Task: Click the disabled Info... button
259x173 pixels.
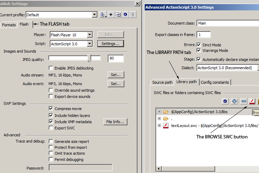Action: (x=111, y=35)
